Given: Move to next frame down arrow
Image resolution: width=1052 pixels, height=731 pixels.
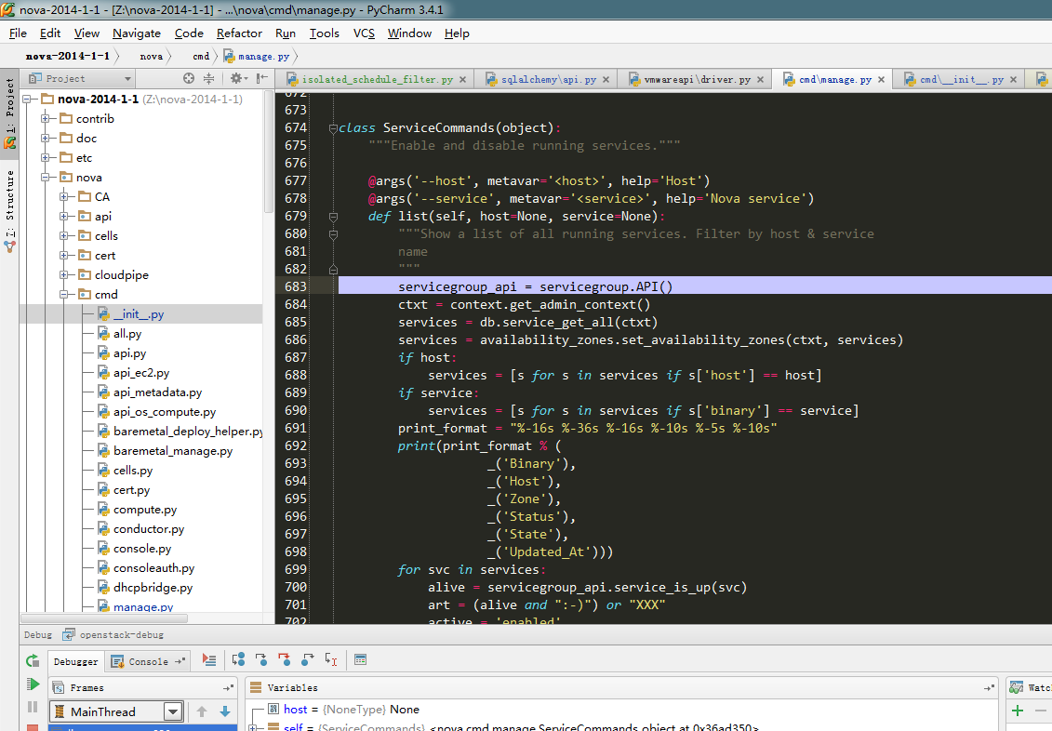Looking at the screenshot, I should click(225, 711).
